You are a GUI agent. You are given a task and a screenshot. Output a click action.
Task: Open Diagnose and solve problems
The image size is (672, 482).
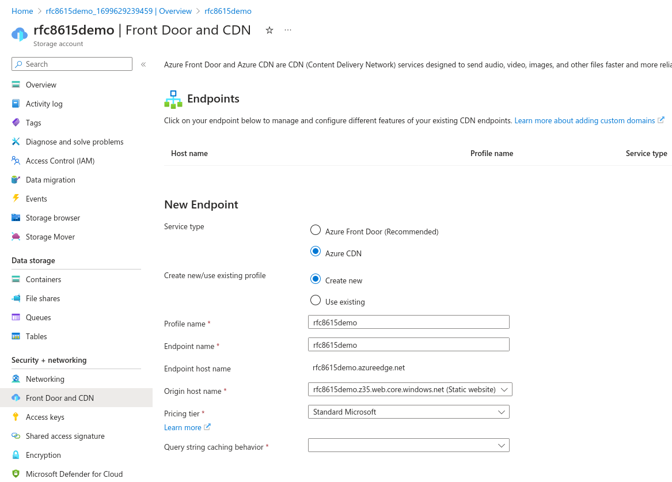(x=75, y=142)
